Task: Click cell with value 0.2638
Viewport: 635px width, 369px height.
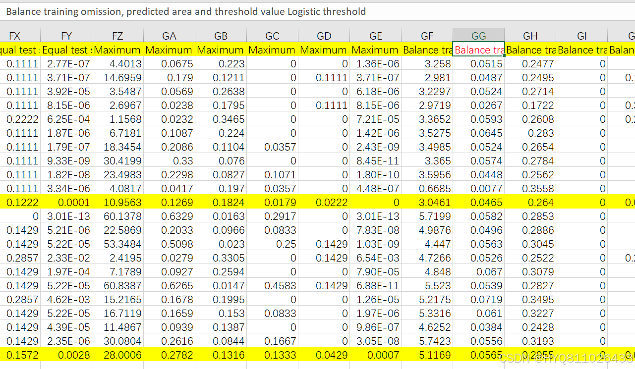Action: (x=221, y=92)
